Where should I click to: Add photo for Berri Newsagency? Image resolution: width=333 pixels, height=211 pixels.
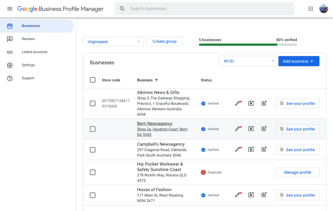point(251,129)
